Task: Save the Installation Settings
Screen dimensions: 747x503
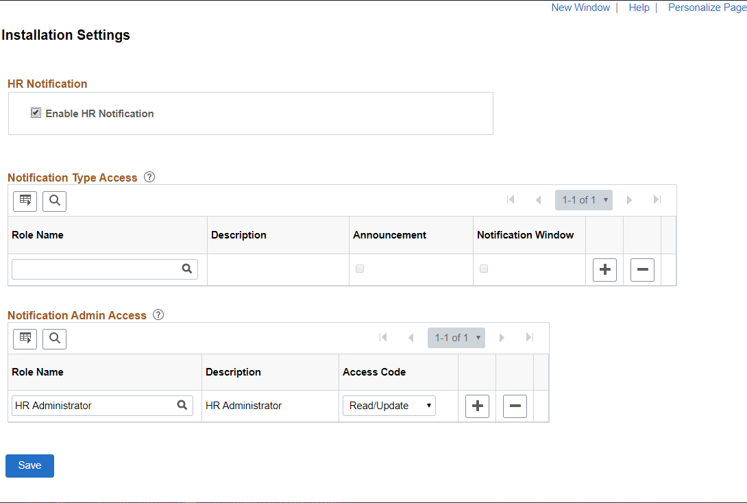Action: pos(29,465)
